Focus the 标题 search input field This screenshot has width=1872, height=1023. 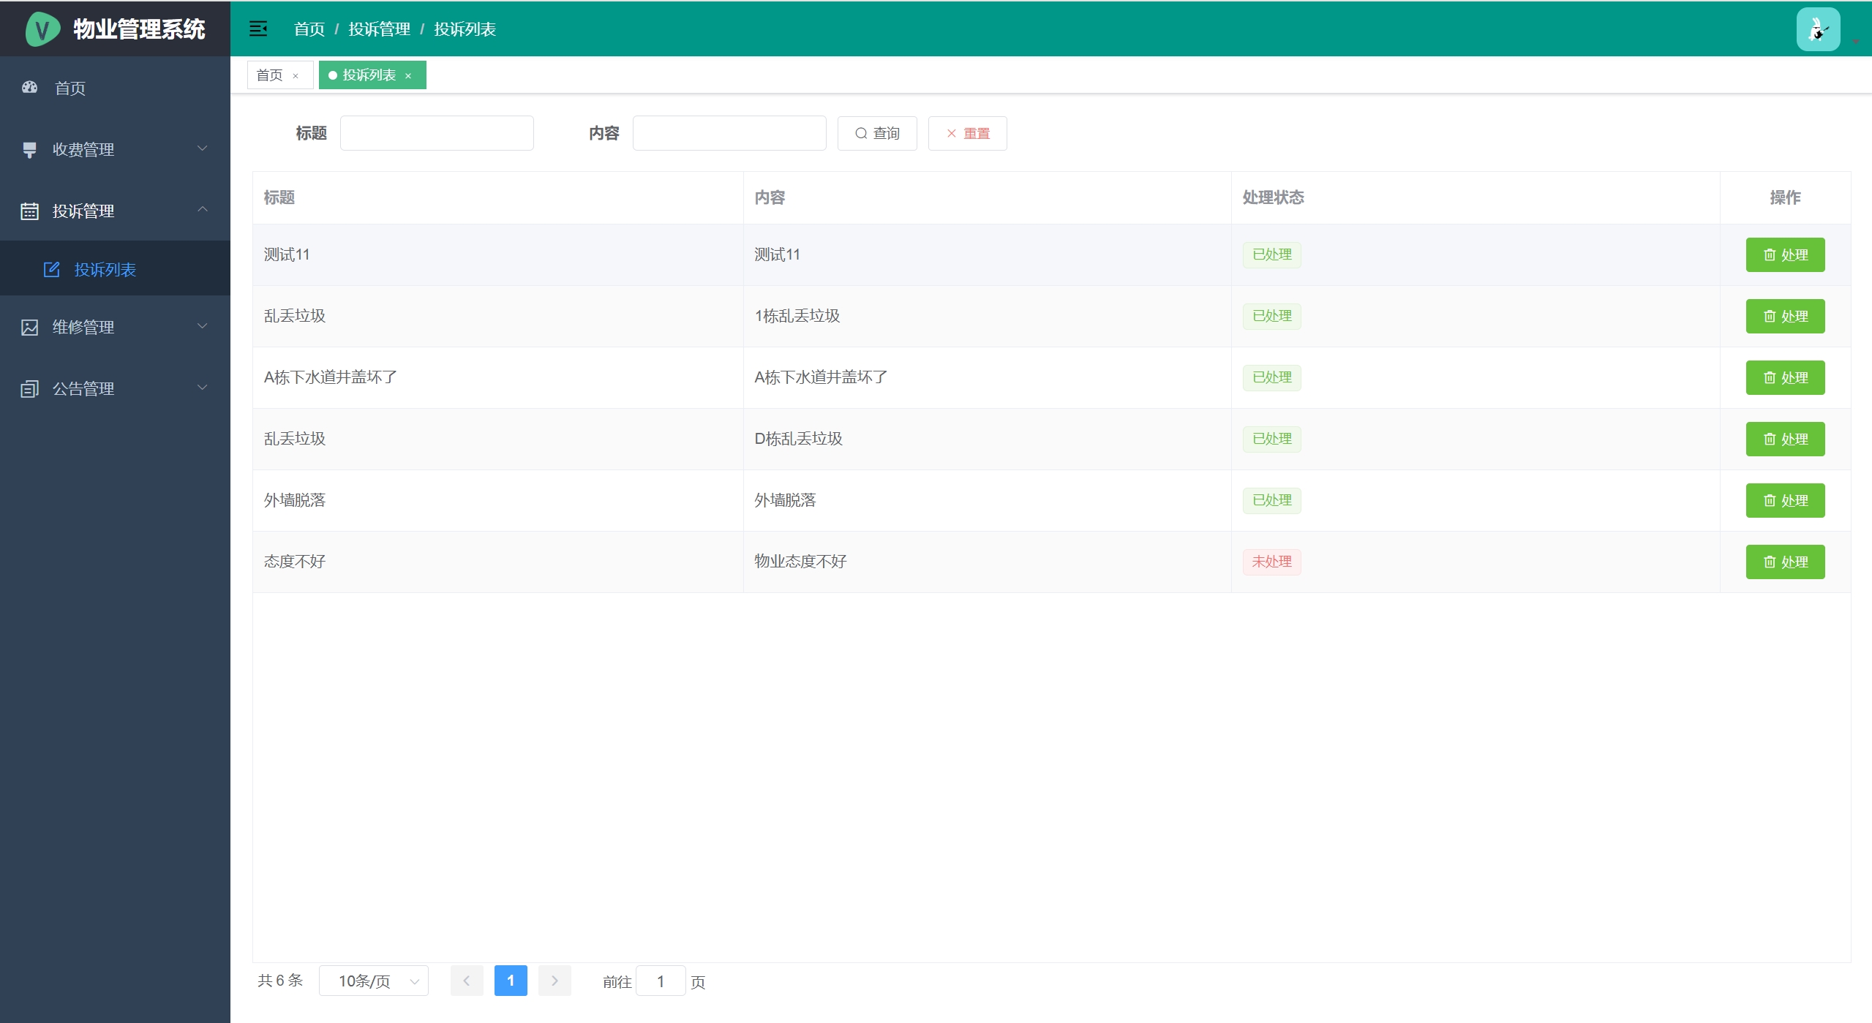[x=437, y=133]
